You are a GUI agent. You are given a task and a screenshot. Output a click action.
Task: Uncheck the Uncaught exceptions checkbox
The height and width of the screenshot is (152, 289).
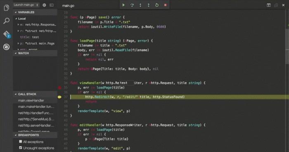21,147
